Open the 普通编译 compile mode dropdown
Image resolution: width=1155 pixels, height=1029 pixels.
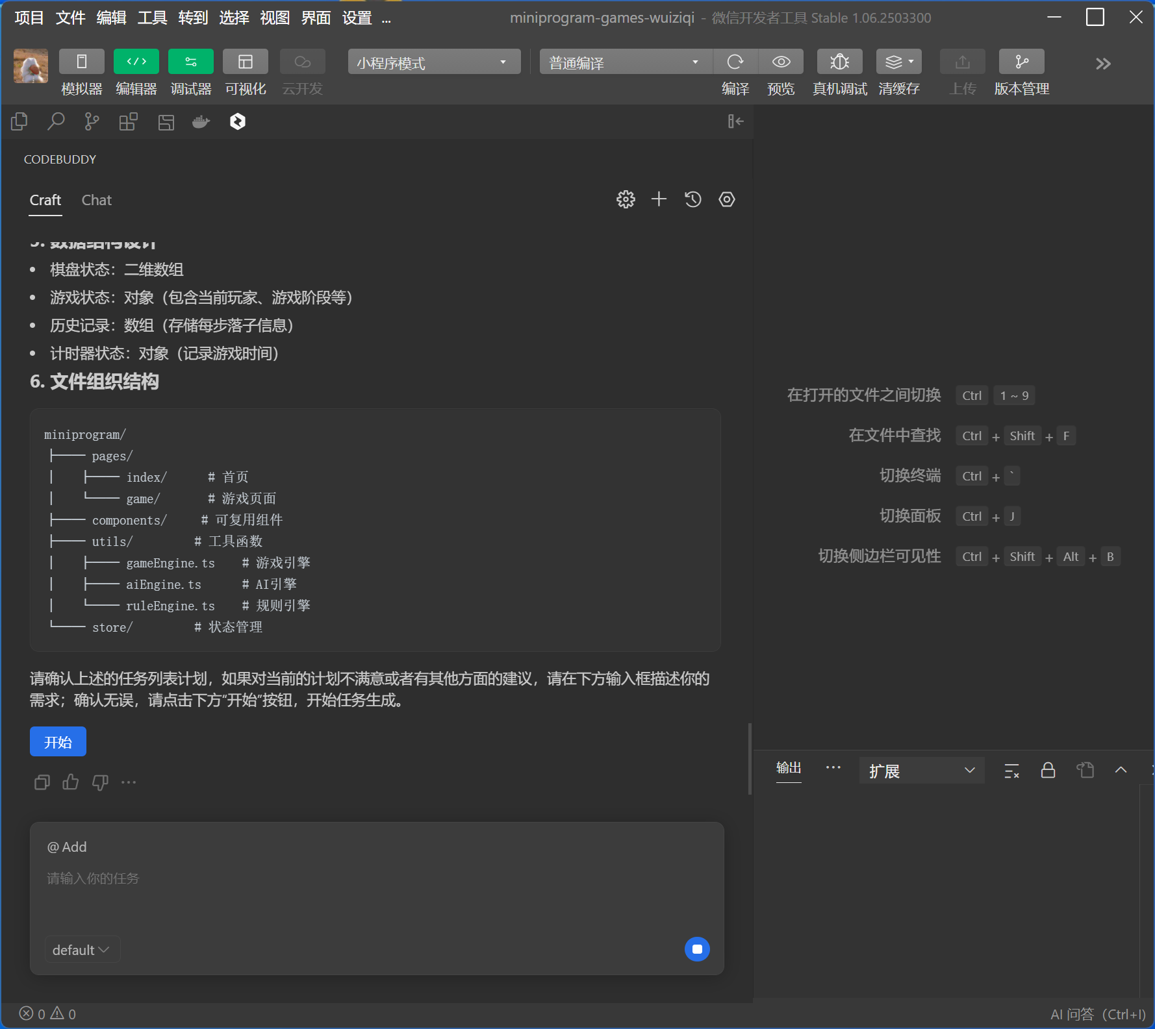[x=625, y=62]
